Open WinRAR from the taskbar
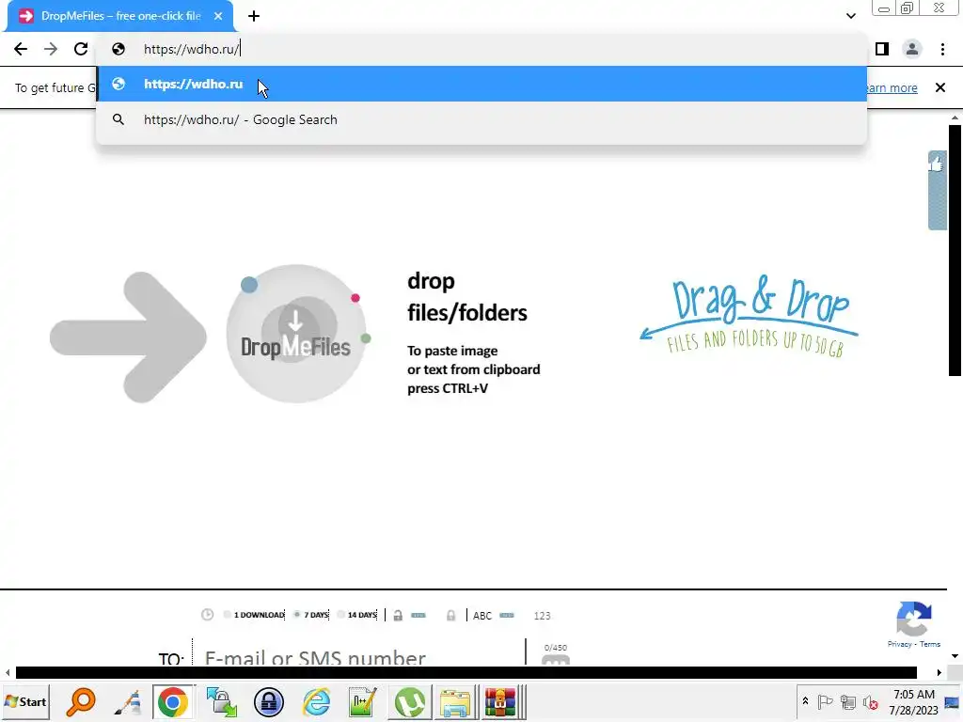963x722 pixels. [502, 701]
